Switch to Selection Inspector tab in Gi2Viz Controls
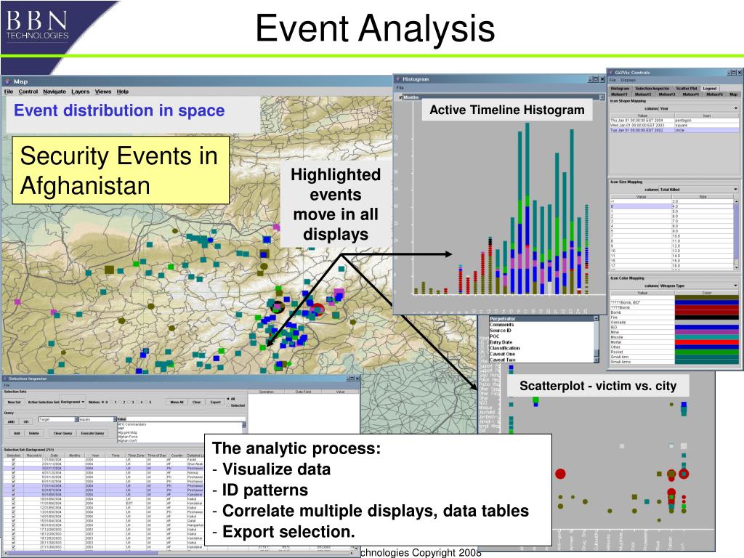Screen dimensions: 744x558 [x=652, y=89]
